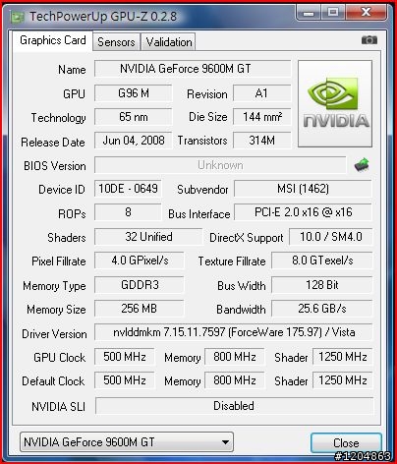The image size is (397, 464).
Task: Click the Name field NVIDIA GeForce 9600M GT
Action: (x=193, y=69)
